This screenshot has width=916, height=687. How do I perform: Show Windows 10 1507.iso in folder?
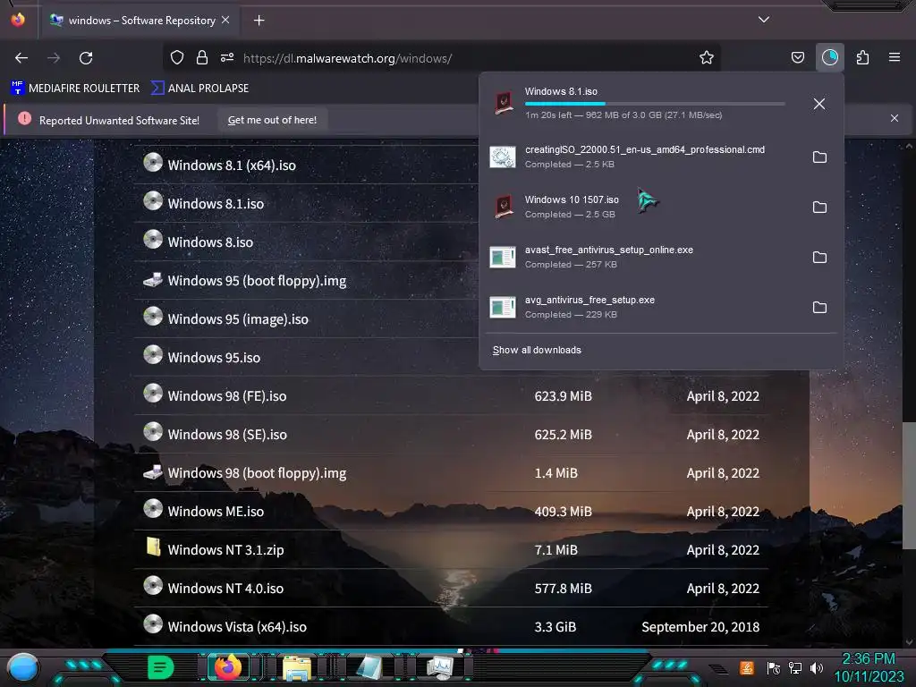819,208
